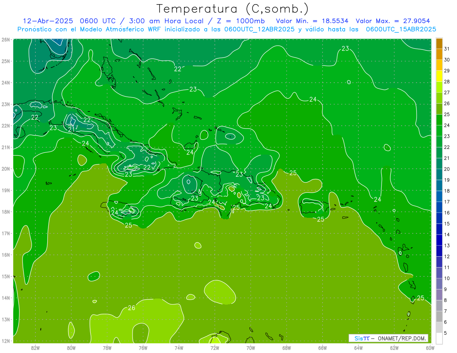Click the legend value 20
The width and height of the screenshot is (457, 353).
pyautogui.click(x=447, y=169)
